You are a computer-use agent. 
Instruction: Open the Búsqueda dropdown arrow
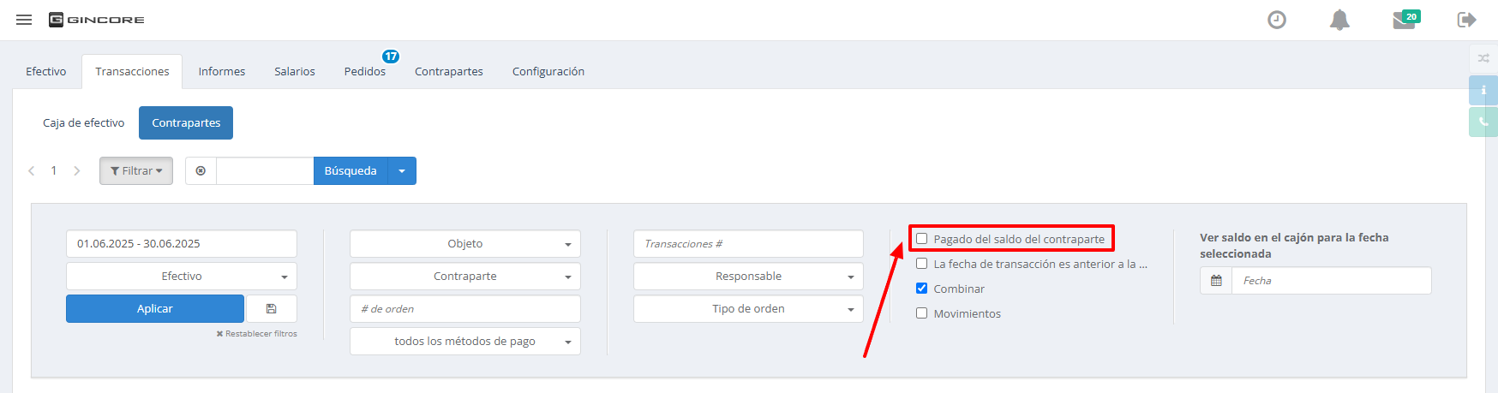tap(402, 171)
